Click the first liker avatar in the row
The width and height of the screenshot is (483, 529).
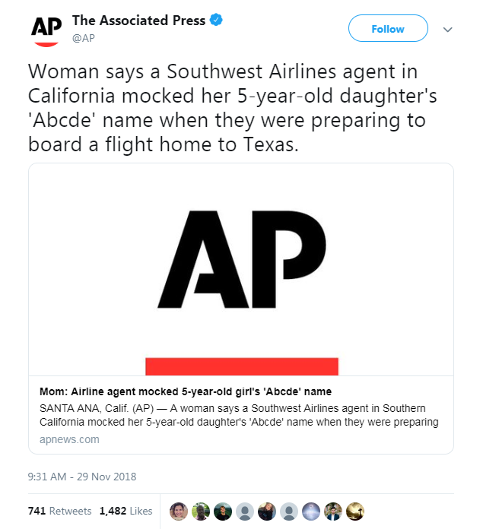tap(178, 511)
